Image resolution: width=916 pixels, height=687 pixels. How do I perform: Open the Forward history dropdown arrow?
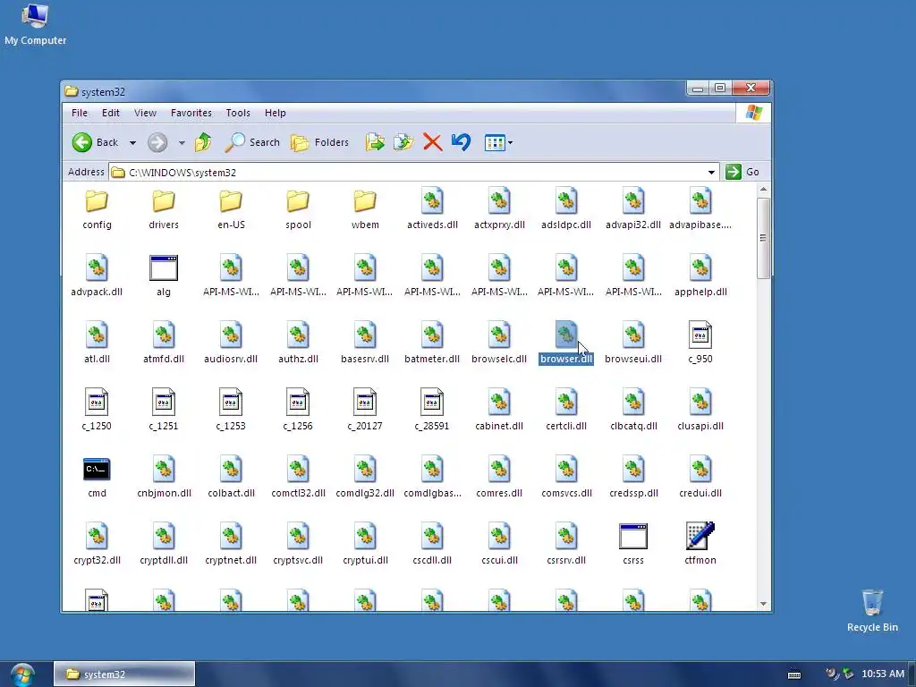click(x=182, y=142)
